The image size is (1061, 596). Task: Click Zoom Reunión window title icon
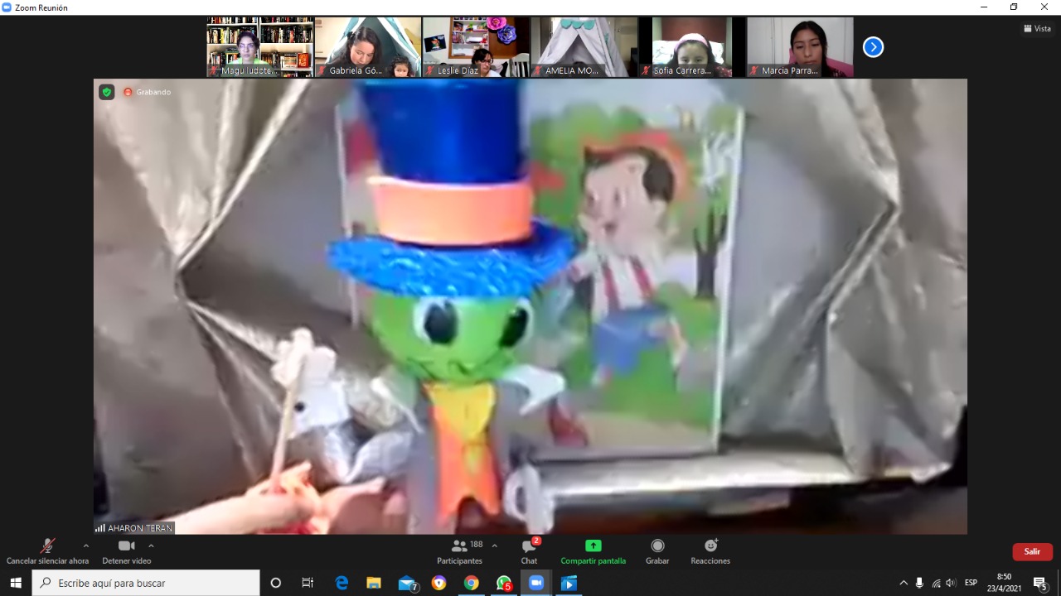click(7, 7)
